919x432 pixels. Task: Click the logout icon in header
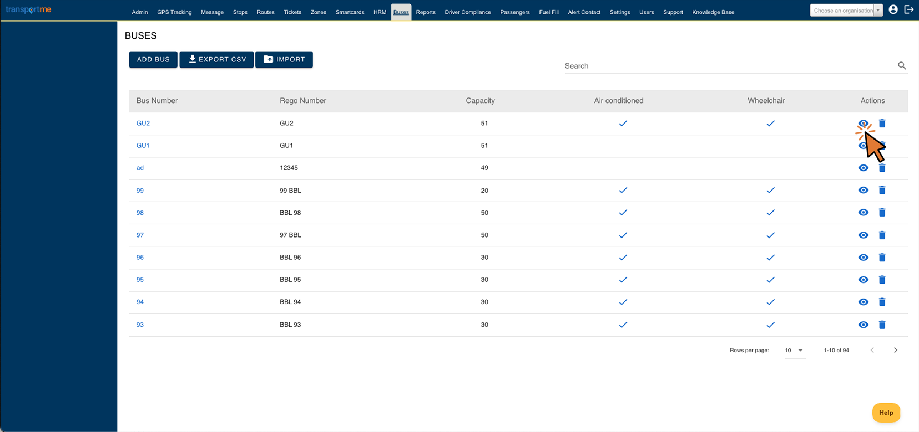pos(908,9)
